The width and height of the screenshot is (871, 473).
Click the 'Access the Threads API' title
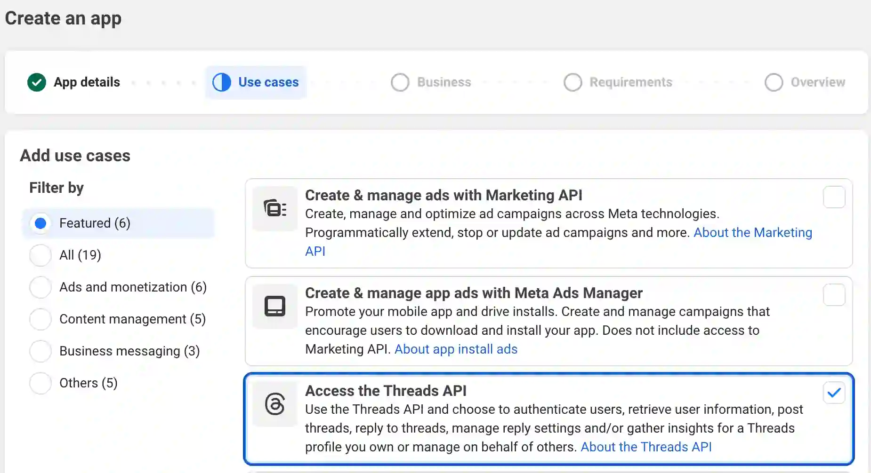pyautogui.click(x=386, y=391)
